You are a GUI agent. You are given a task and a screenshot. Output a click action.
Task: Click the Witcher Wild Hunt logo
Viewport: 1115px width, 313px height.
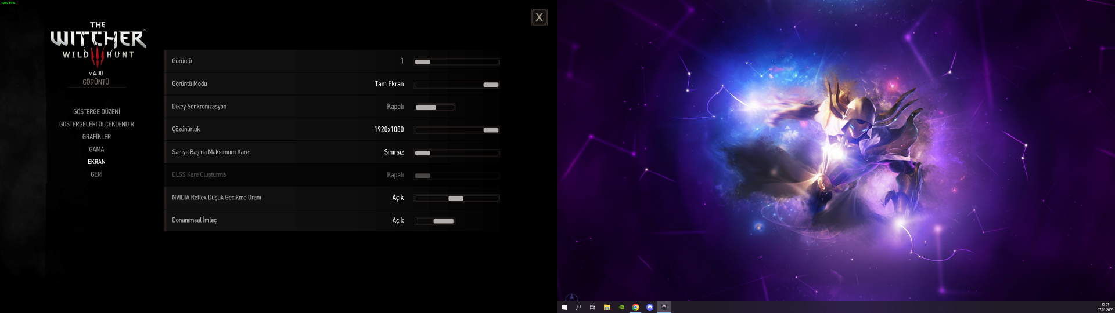(98, 44)
